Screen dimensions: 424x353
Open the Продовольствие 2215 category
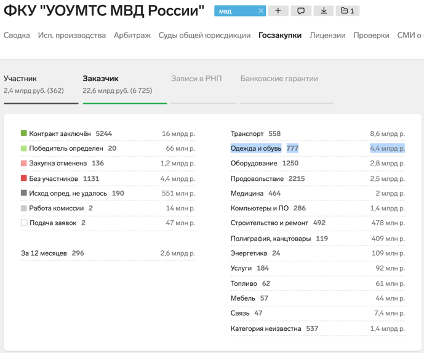pos(318,179)
